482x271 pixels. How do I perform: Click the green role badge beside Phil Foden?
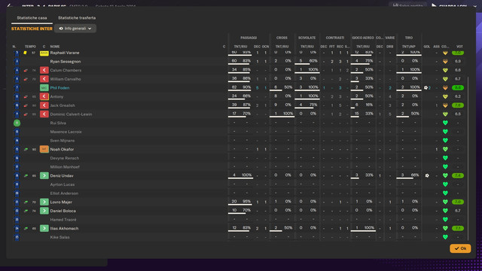coord(44,88)
